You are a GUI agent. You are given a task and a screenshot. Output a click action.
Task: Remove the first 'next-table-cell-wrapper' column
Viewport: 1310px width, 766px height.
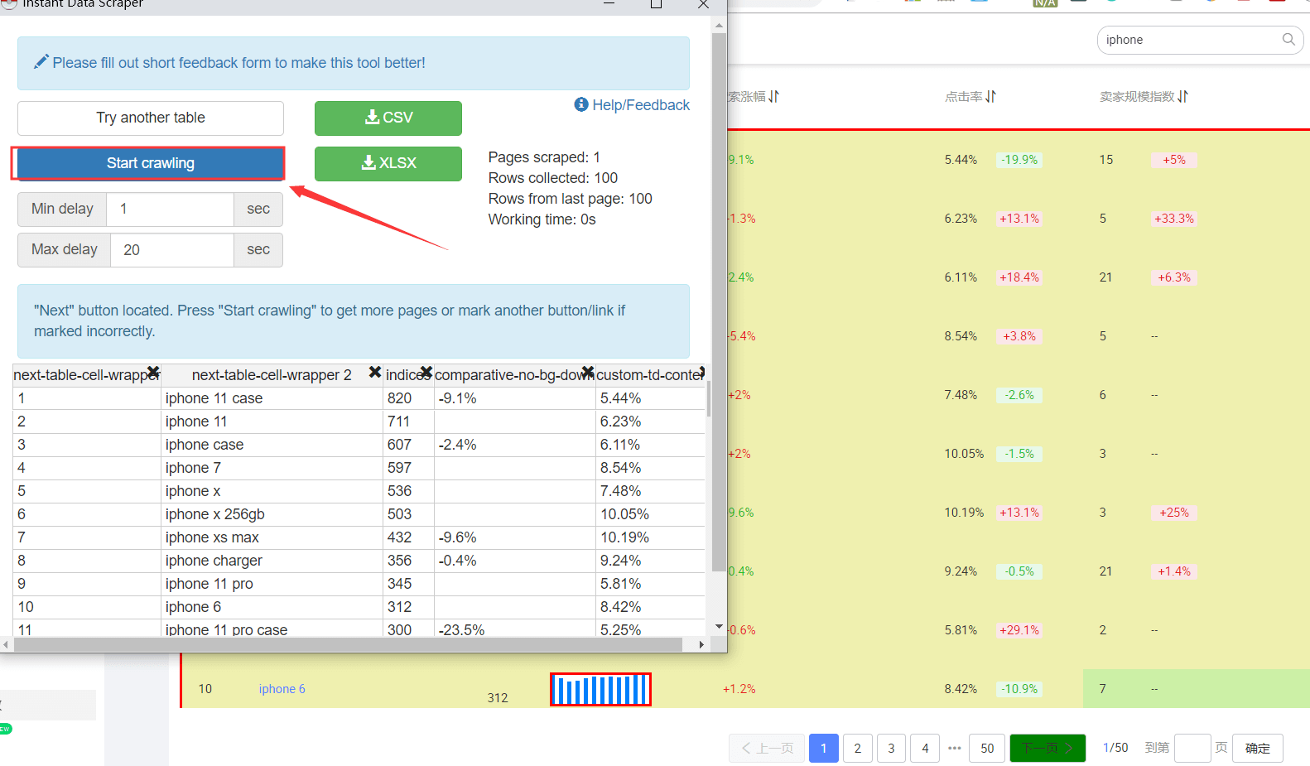click(153, 372)
